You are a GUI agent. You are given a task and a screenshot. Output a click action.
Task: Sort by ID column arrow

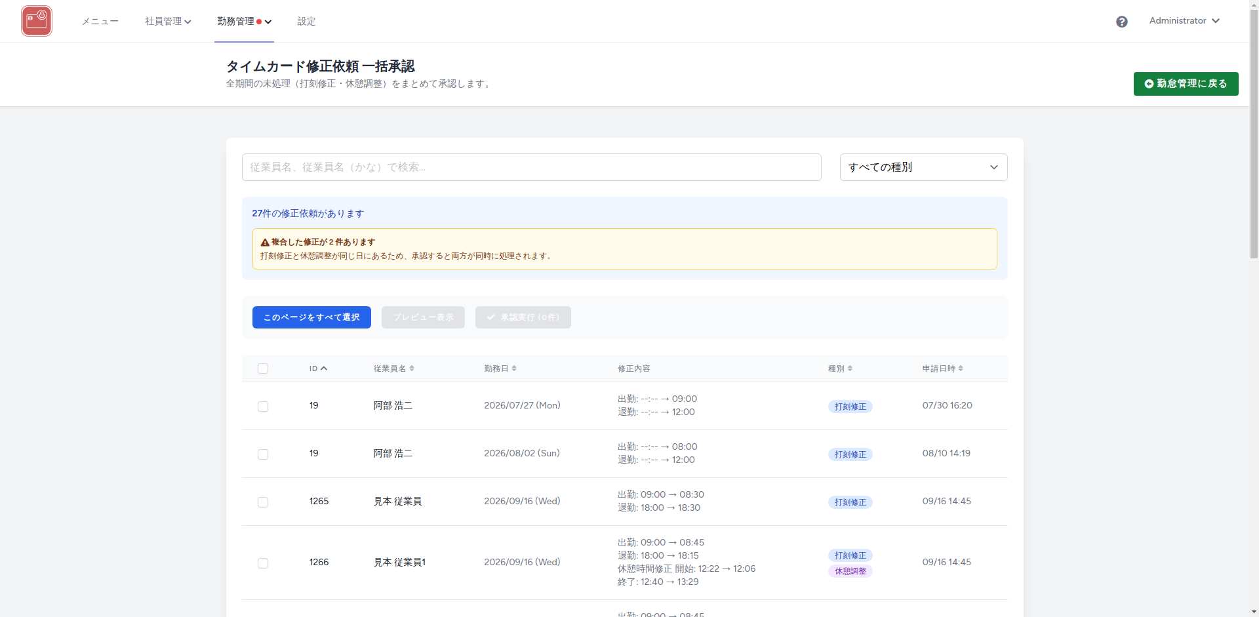click(x=324, y=368)
